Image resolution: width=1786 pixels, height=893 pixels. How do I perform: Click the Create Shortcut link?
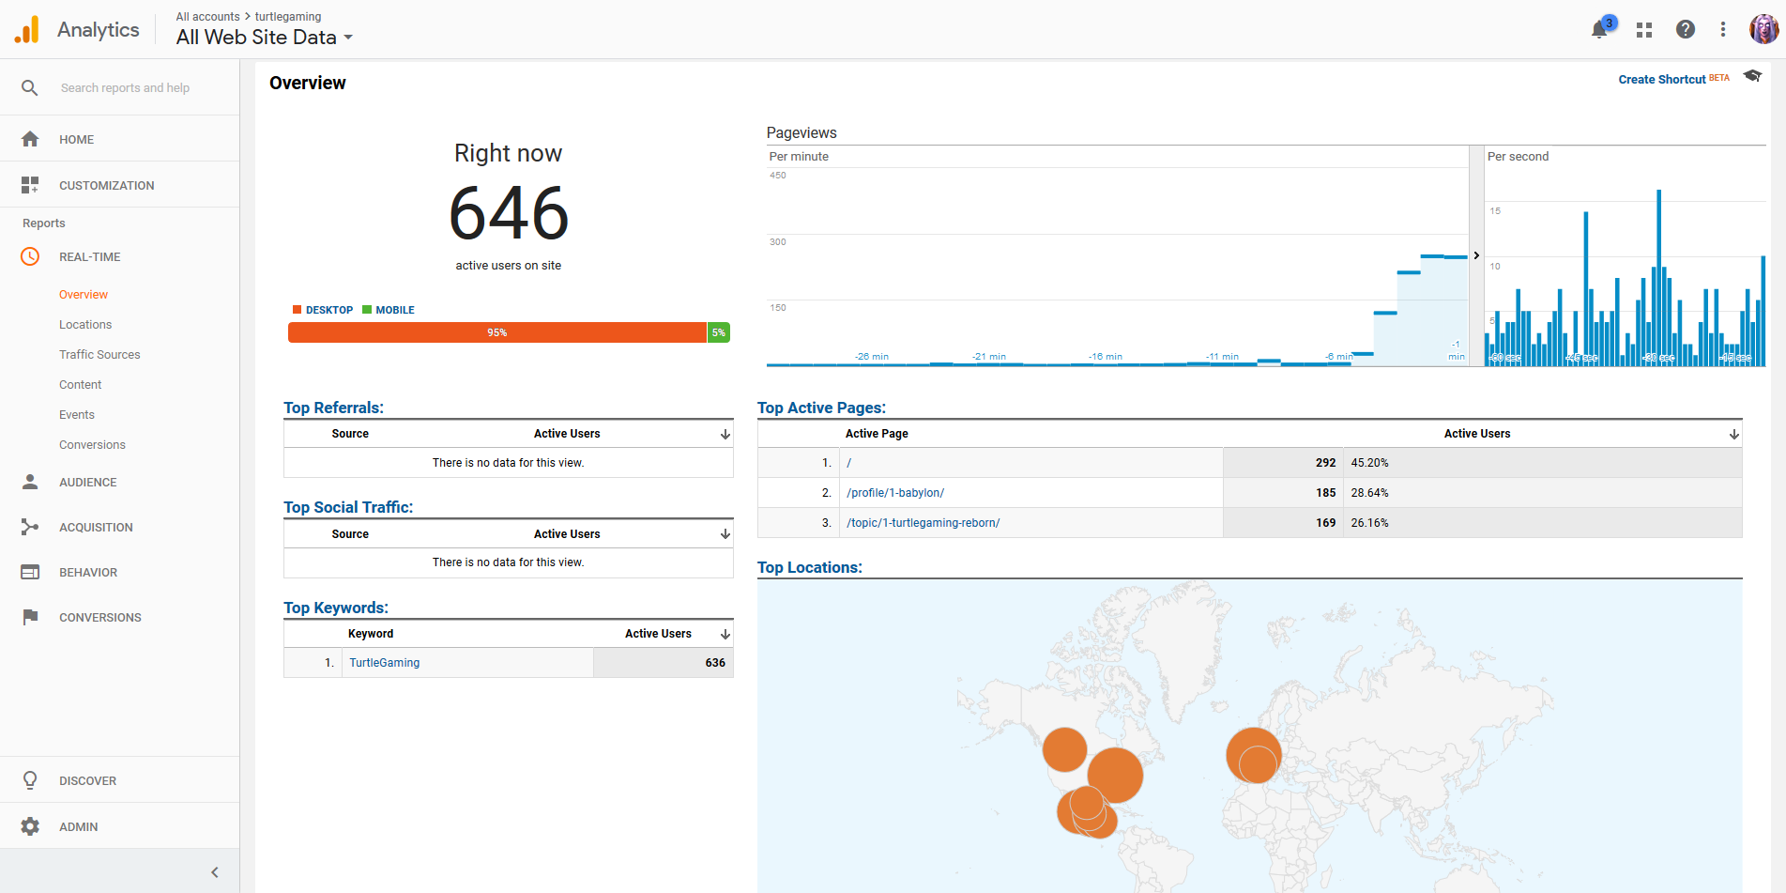click(1661, 80)
